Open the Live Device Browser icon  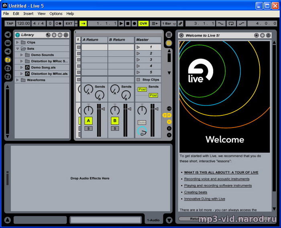pyautogui.click(x=8, y=43)
